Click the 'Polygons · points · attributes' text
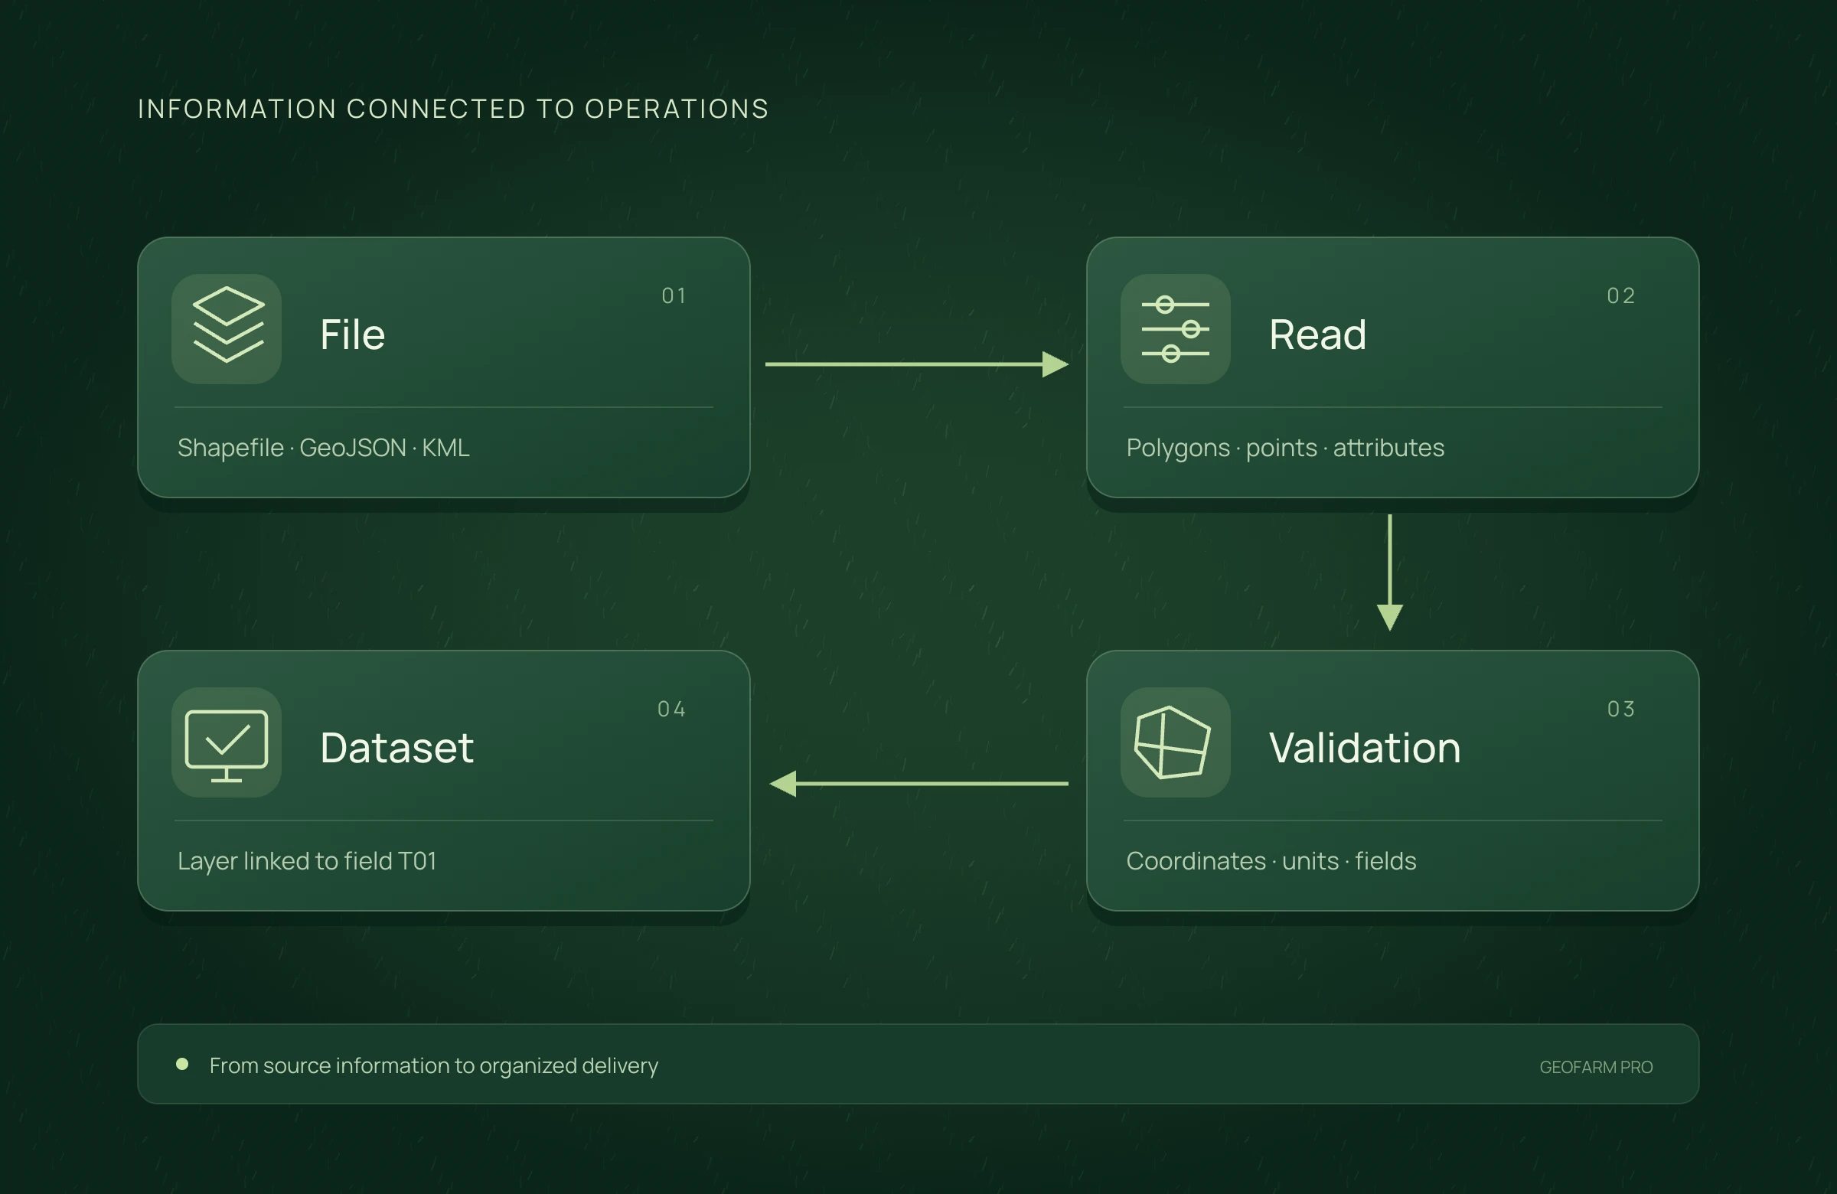 [1285, 448]
